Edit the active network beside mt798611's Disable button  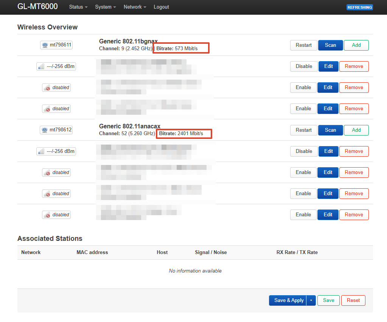coord(328,66)
